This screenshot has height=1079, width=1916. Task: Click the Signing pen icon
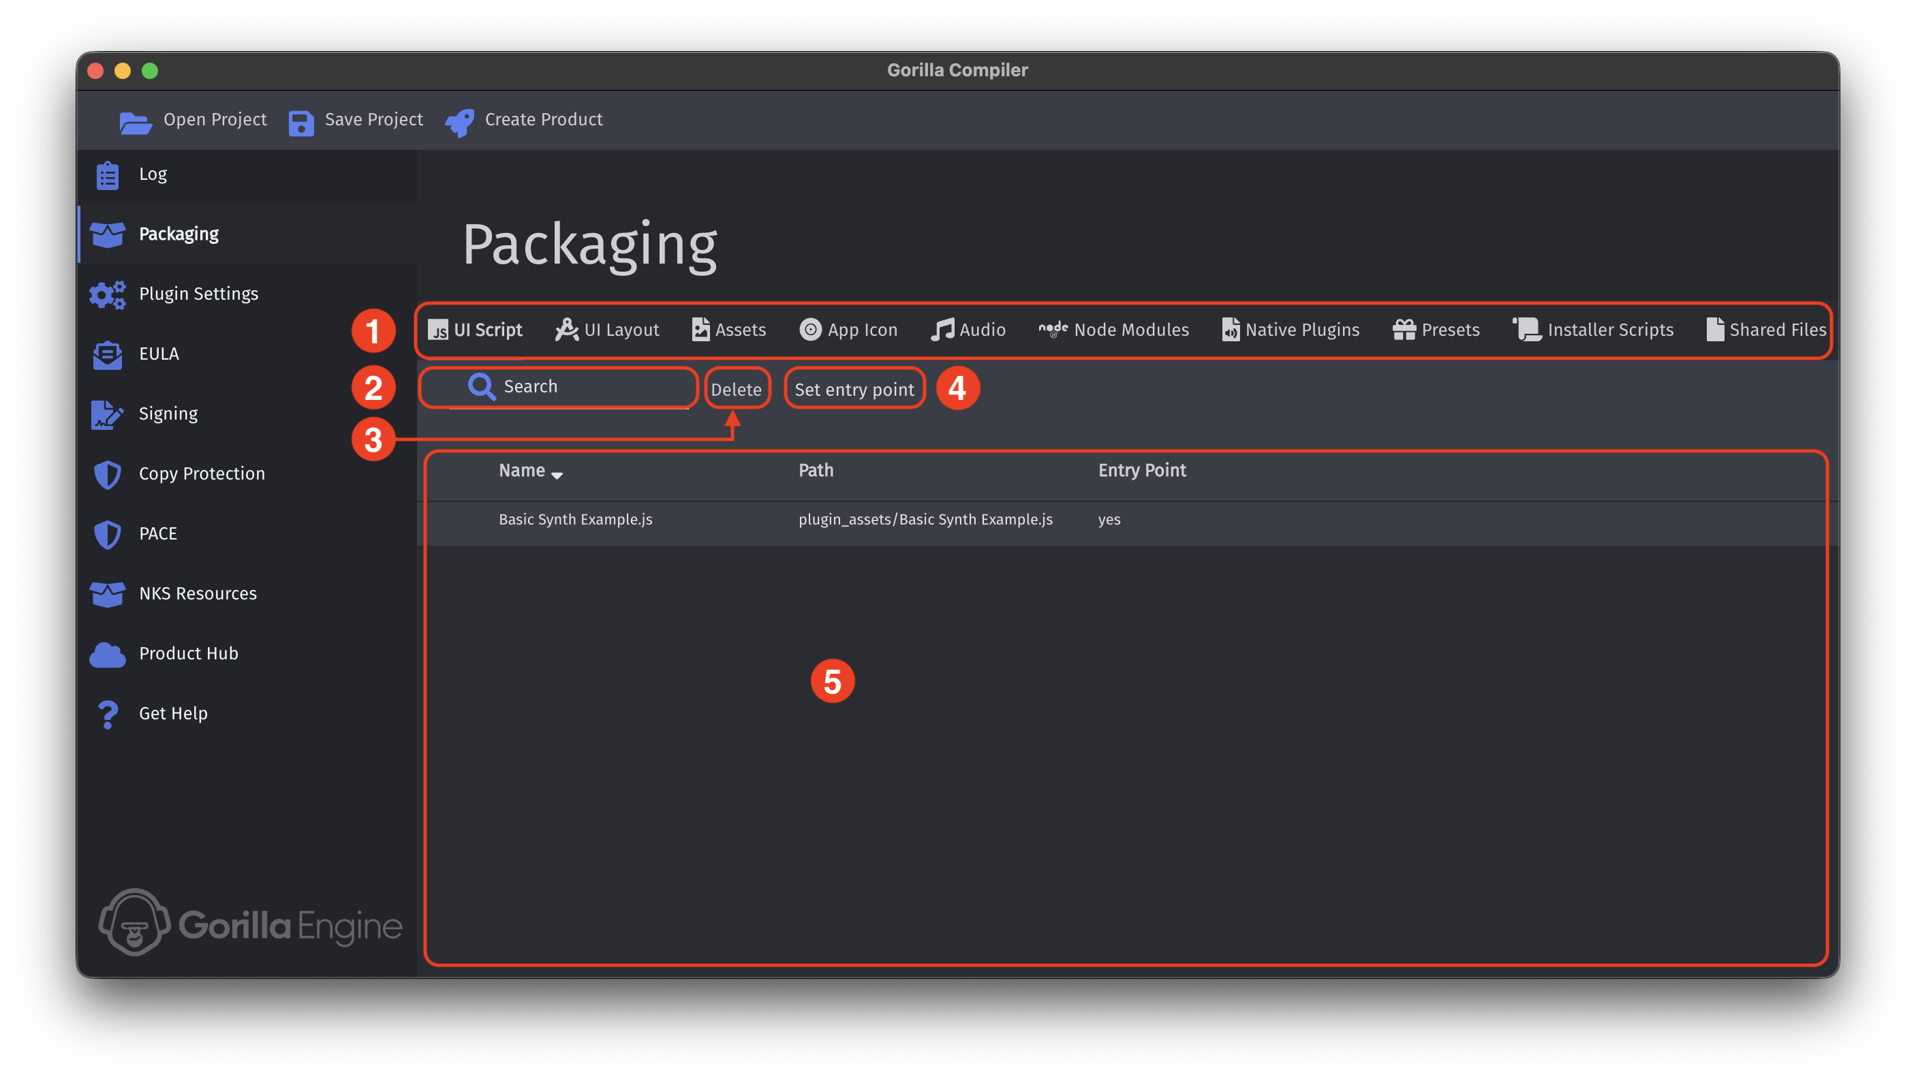(x=108, y=414)
